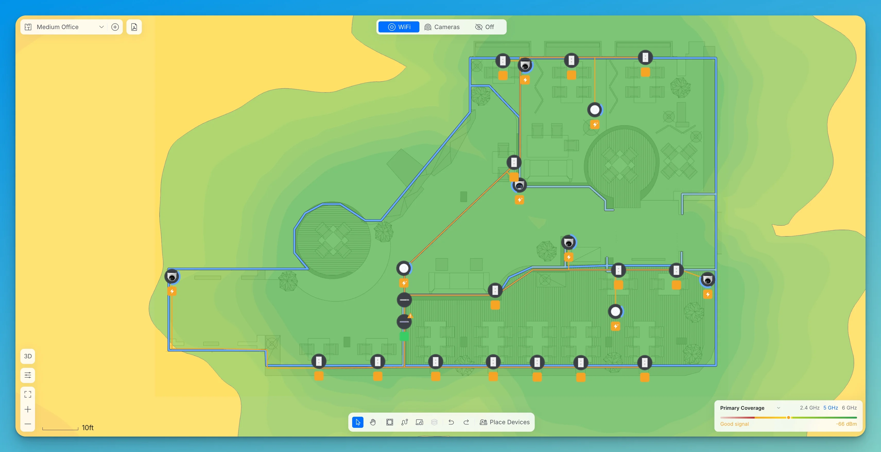Screen dimensions: 881x452
Task: Select the wall drawing tool
Action: tap(390, 422)
